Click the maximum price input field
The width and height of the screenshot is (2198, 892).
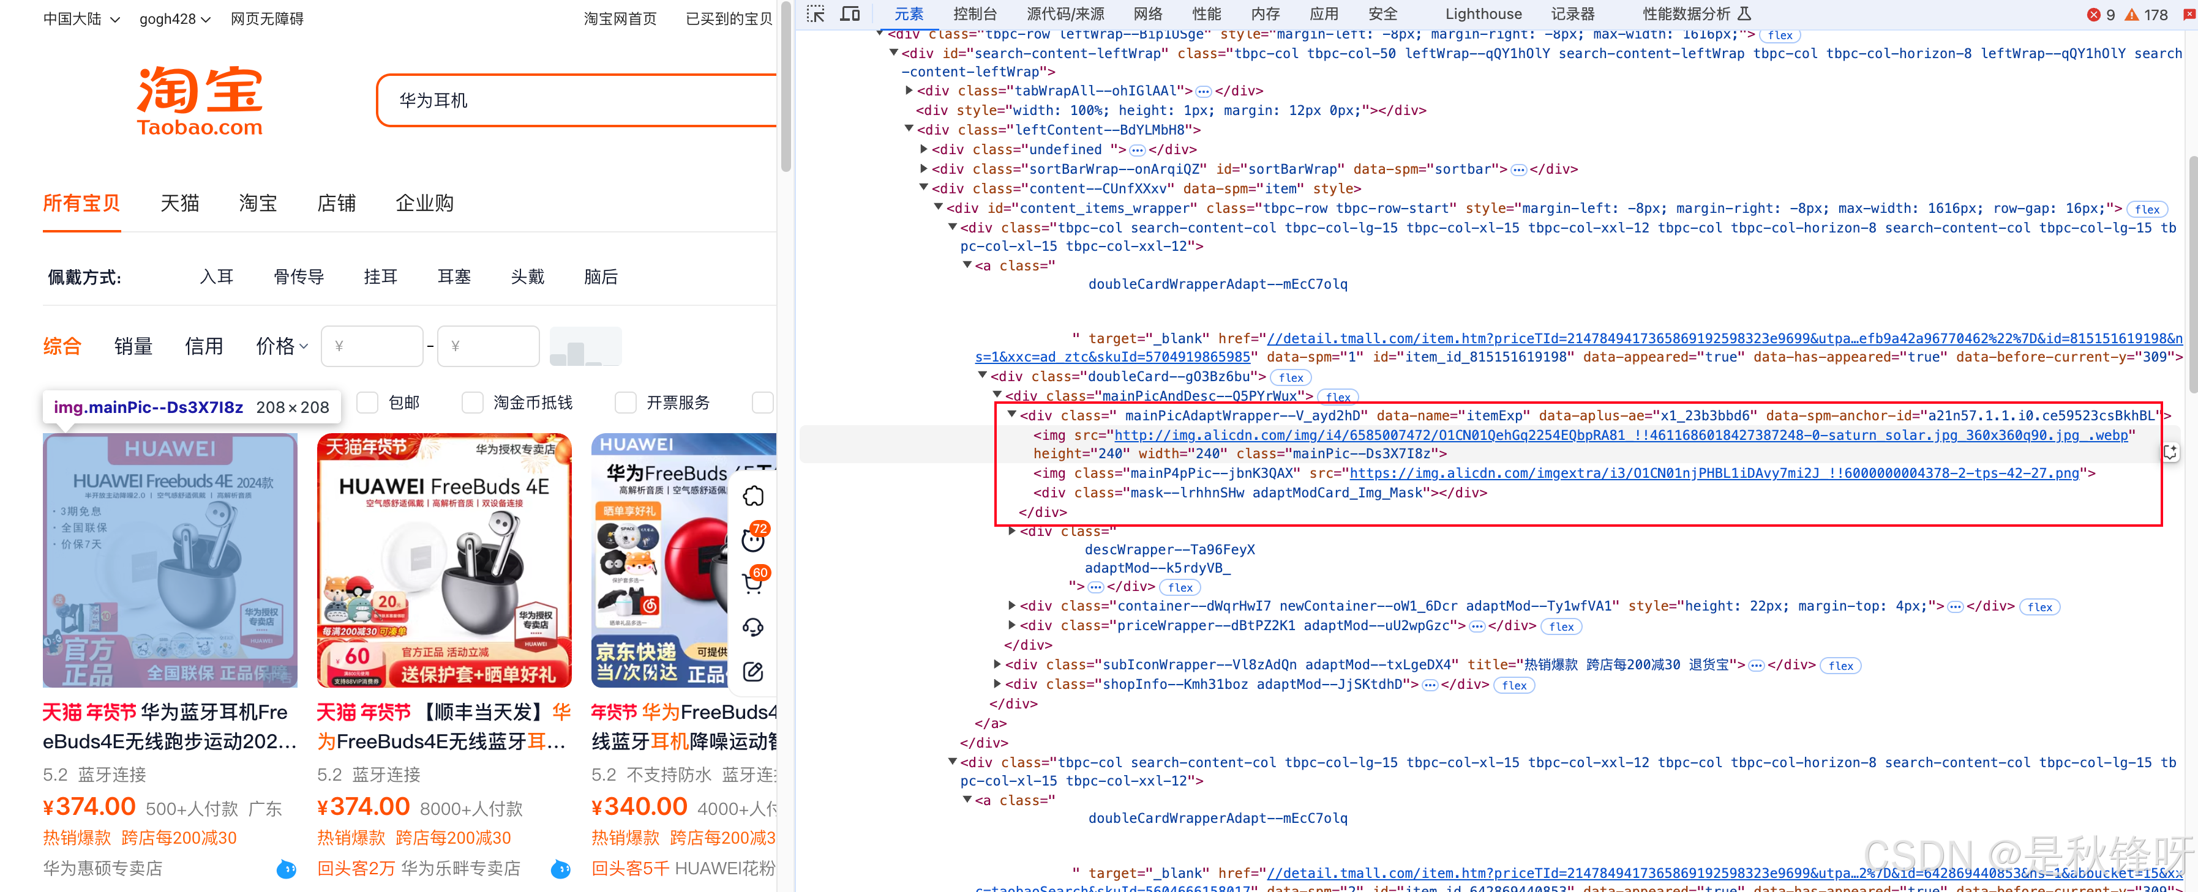488,346
